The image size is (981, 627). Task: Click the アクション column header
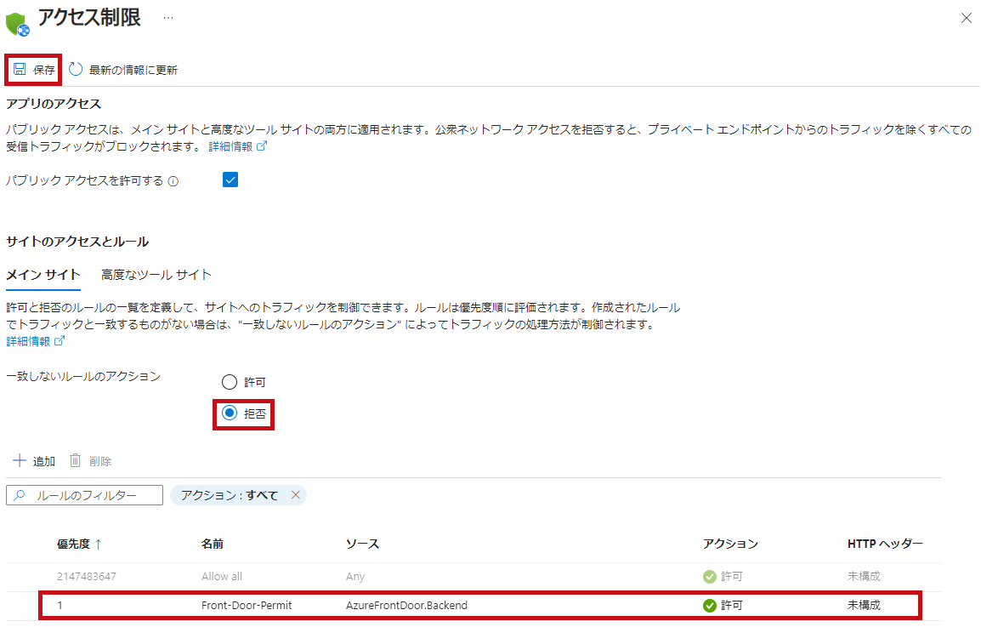pos(730,544)
